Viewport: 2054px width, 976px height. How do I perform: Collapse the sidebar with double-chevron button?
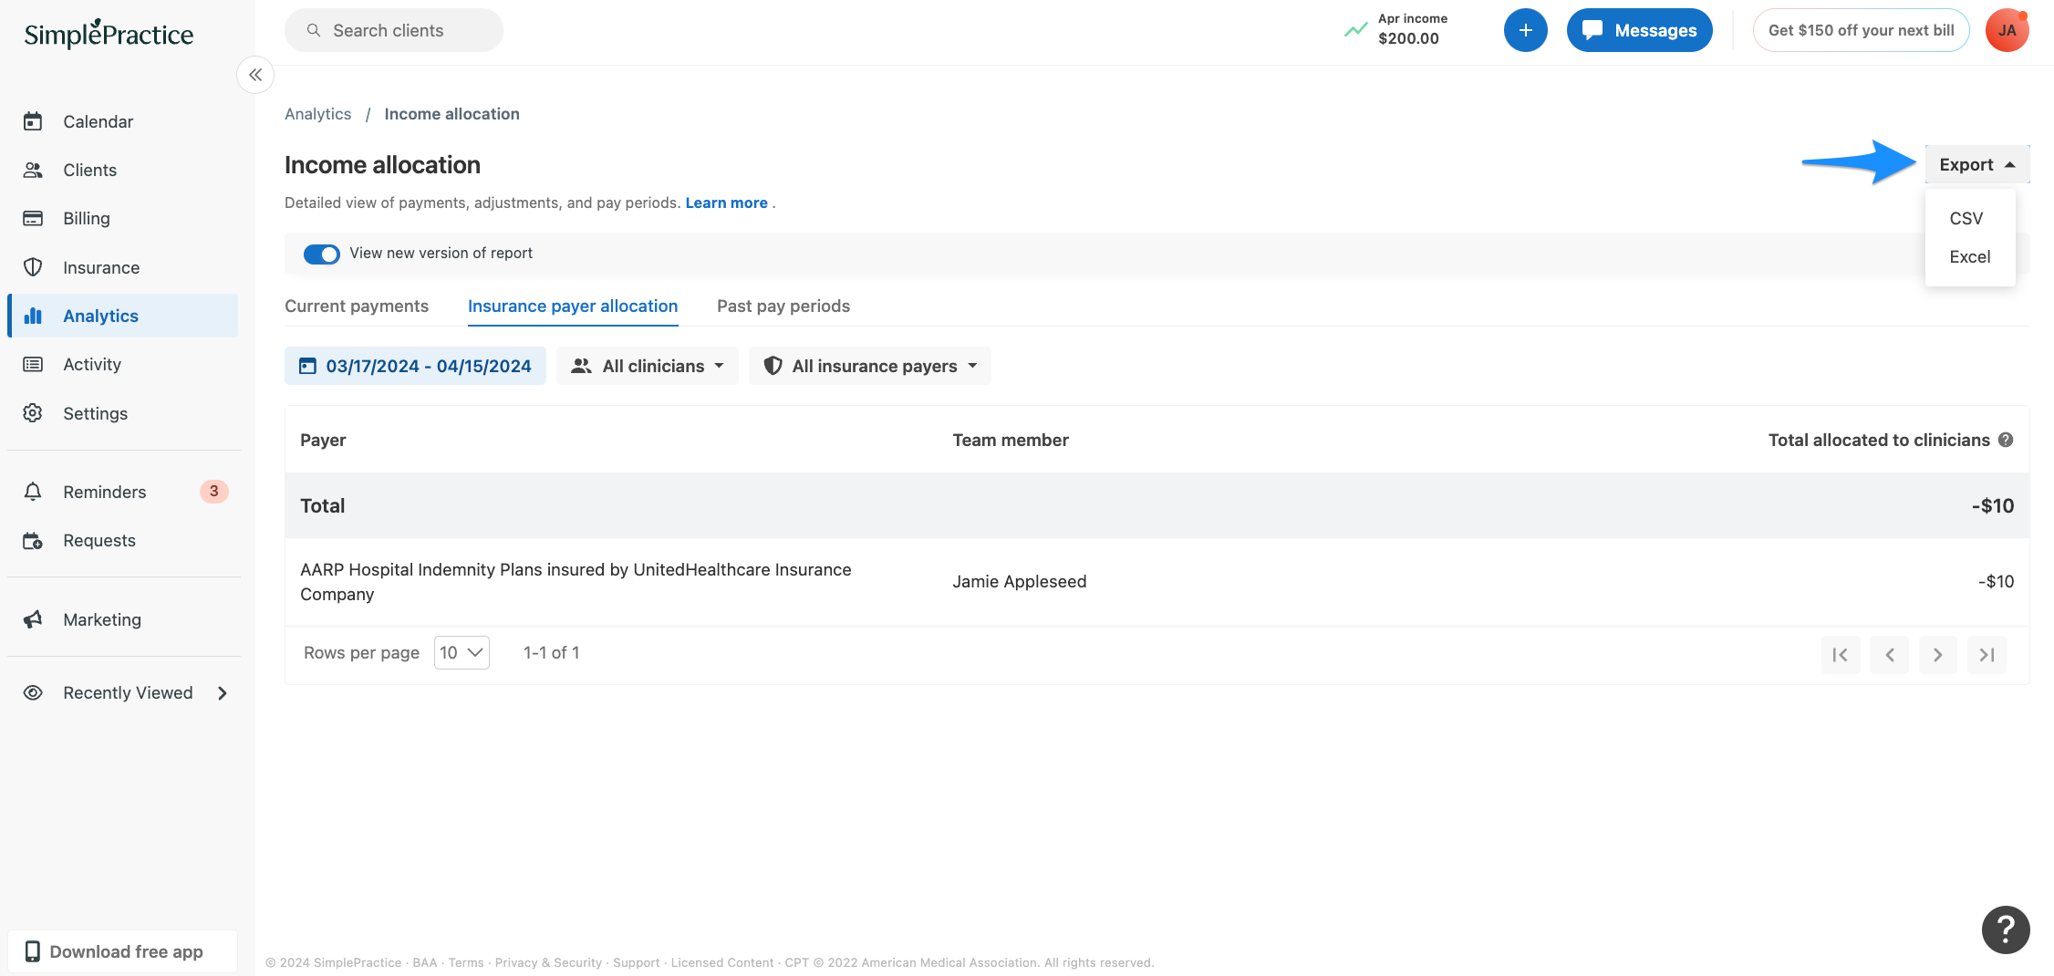255,75
